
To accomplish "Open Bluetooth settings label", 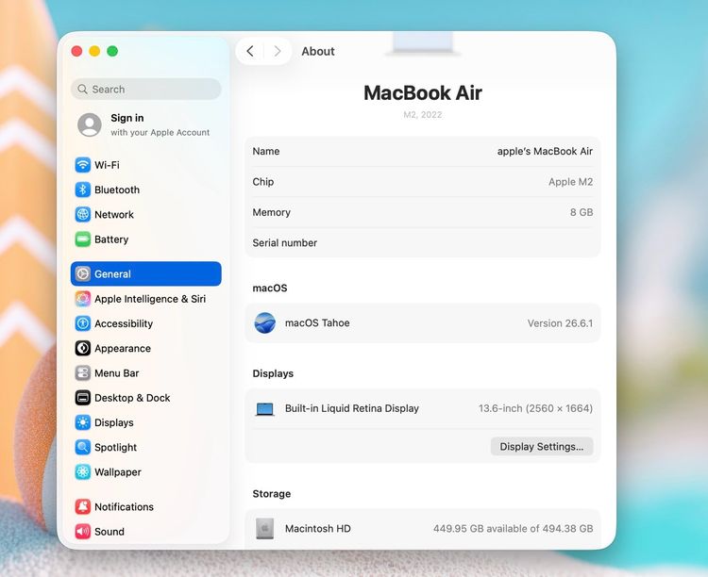I will 117,190.
